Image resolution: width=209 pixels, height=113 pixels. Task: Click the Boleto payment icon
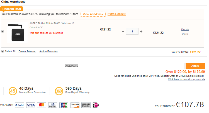point(85,105)
